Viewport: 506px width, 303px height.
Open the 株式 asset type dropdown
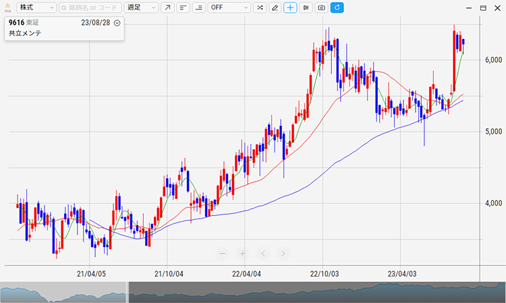click(36, 7)
